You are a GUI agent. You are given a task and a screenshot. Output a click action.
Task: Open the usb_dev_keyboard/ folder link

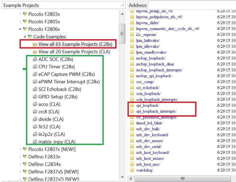[152, 135]
